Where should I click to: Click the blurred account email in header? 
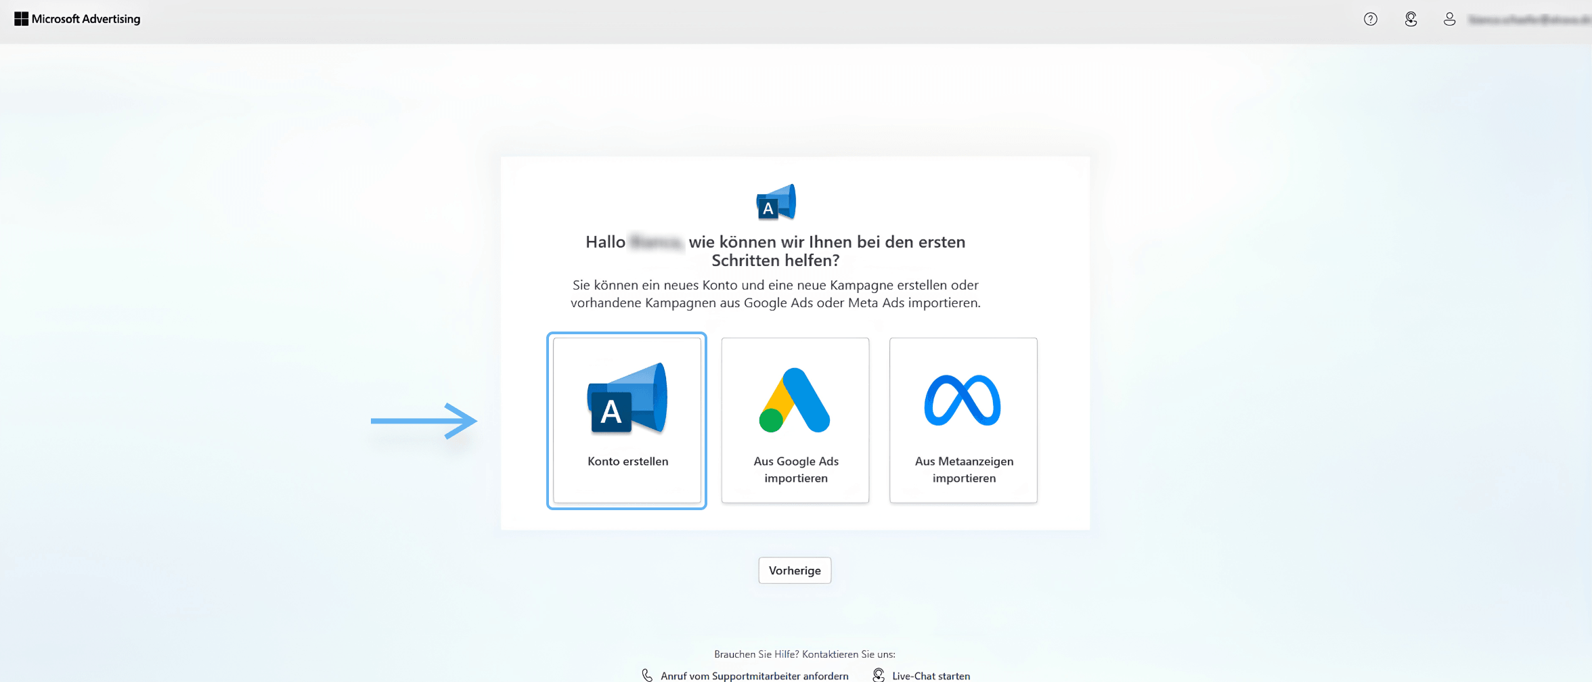[1528, 20]
